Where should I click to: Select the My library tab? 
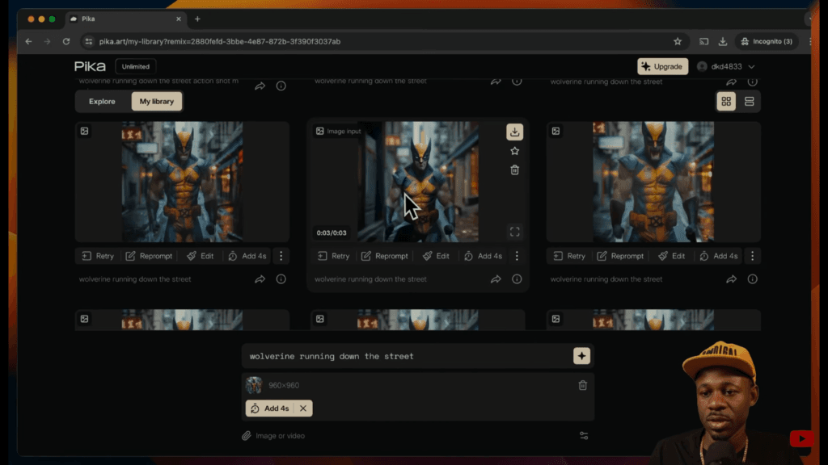pos(157,101)
